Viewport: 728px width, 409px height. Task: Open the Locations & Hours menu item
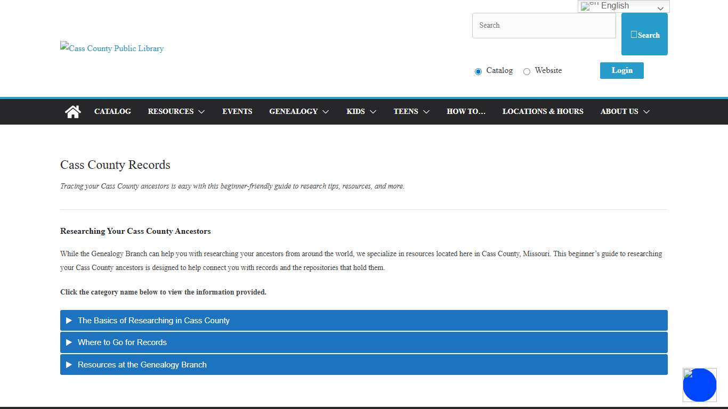click(543, 111)
